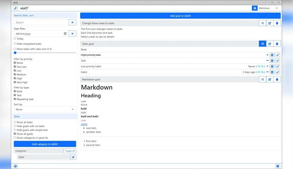This screenshot has height=169, width=293.
Task: Open the info icon in the bottom-right corner
Action: click(x=278, y=166)
